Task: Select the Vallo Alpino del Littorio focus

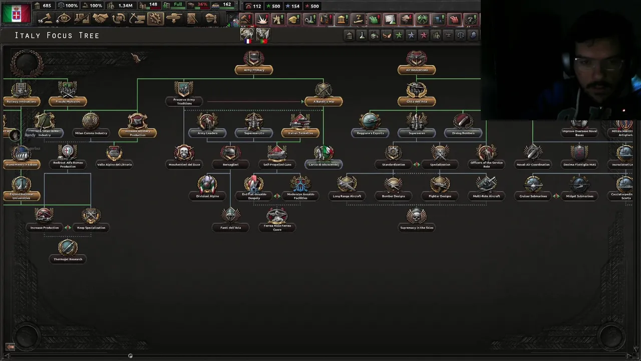Action: pyautogui.click(x=114, y=157)
